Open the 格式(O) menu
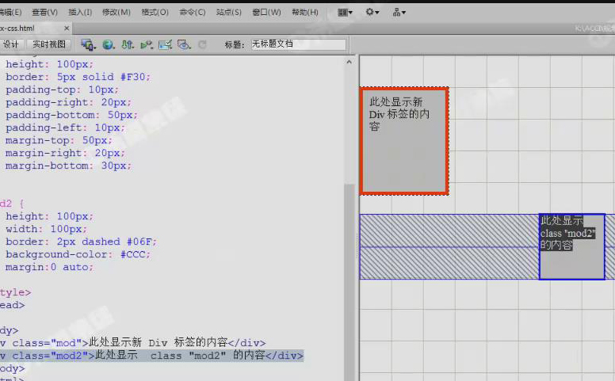 [155, 12]
